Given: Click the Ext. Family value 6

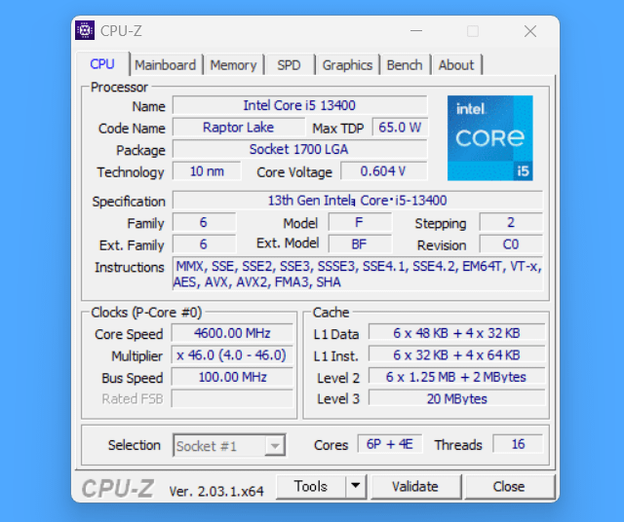Looking at the screenshot, I should click(x=204, y=244).
